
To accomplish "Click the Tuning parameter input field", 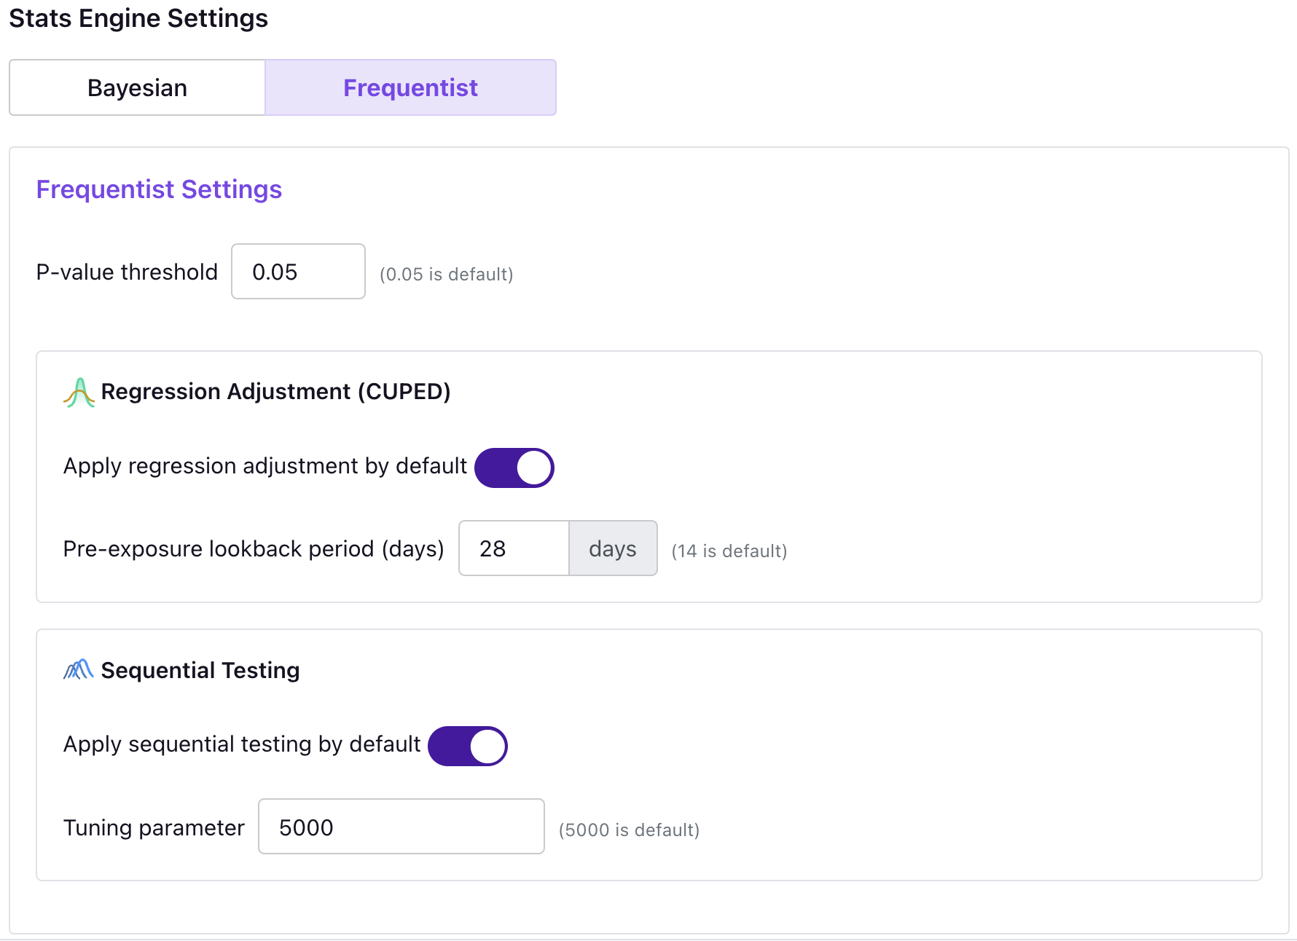I will (x=401, y=827).
